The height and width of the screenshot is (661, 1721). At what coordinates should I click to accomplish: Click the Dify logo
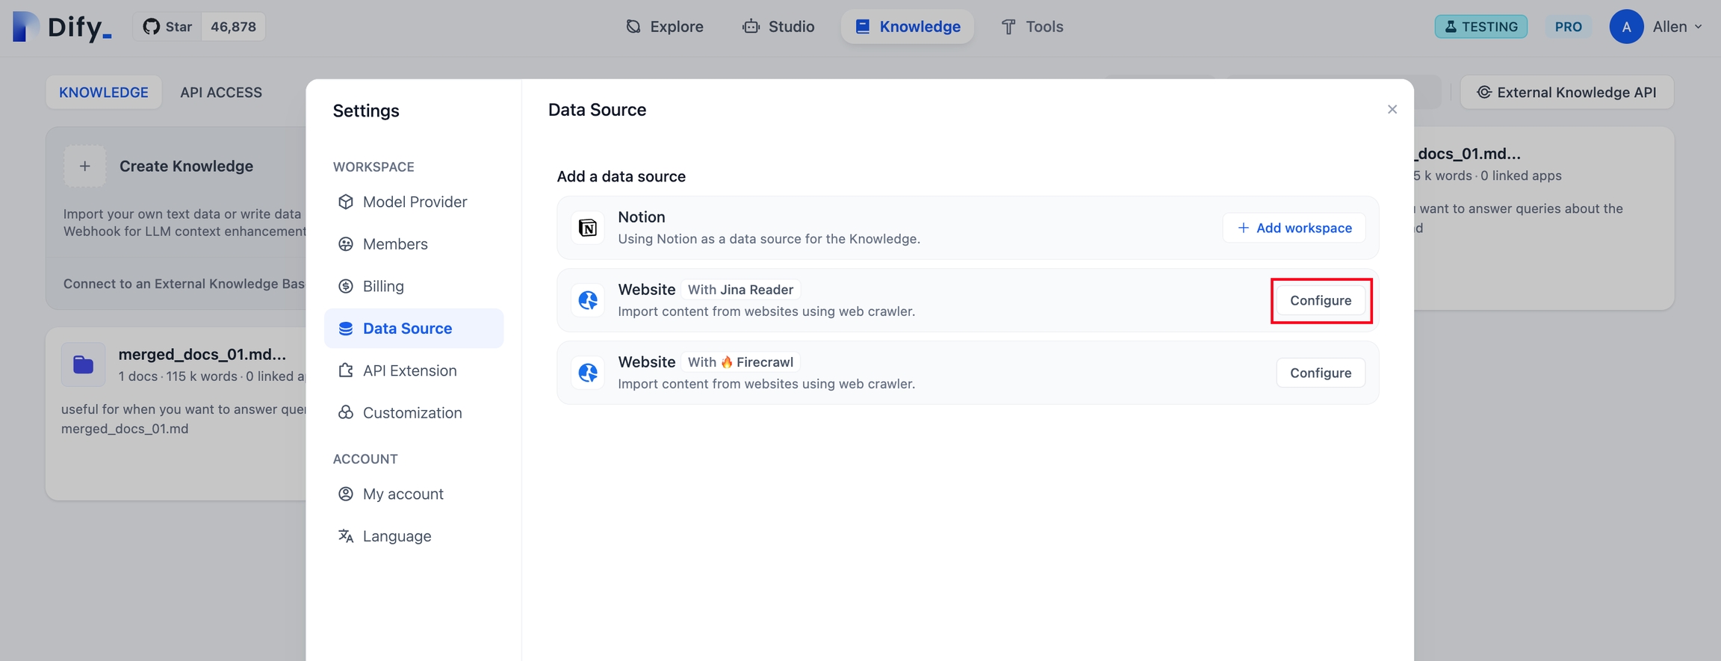tap(62, 27)
